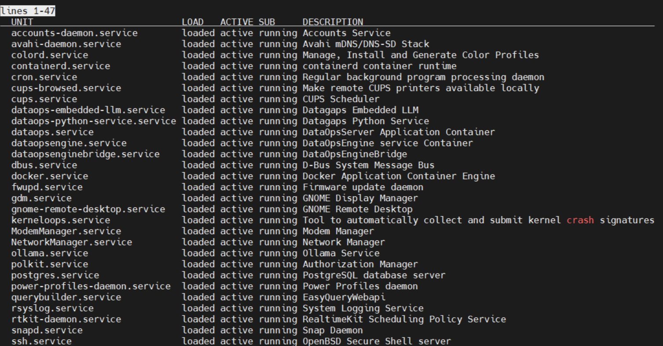Click the dataops-embedded-llm.service unit name
Image resolution: width=663 pixels, height=346 pixels.
tap(88, 110)
